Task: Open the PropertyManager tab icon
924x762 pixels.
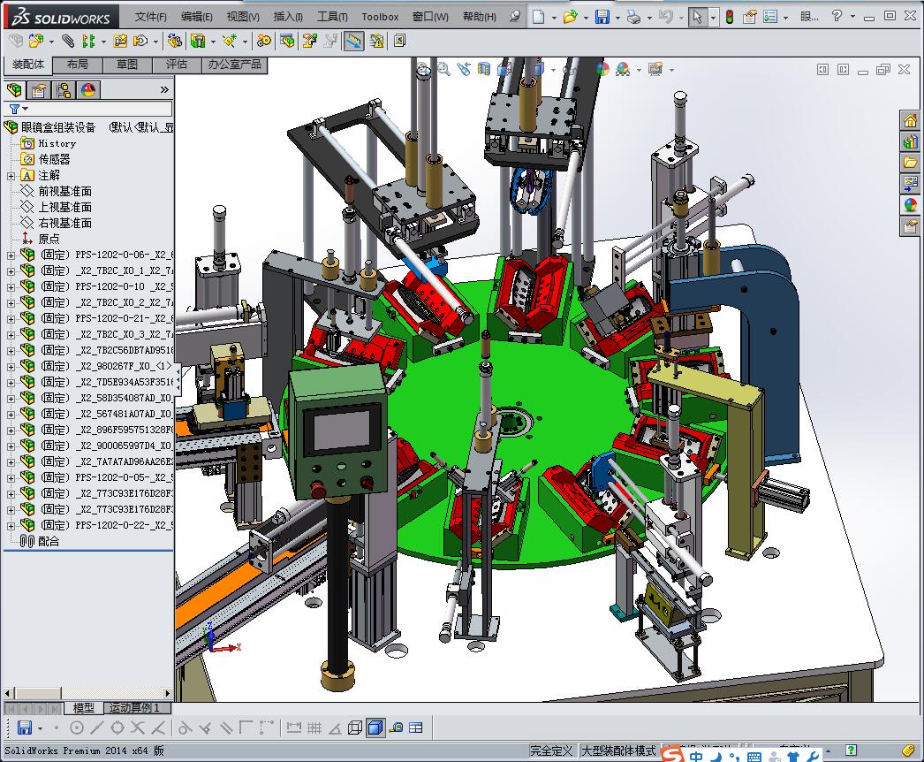Action: coord(39,90)
